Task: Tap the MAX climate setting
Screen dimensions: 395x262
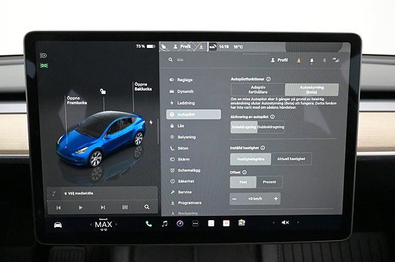Action: click(104, 224)
